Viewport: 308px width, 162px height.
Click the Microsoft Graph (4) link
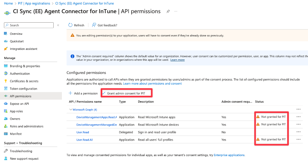click(85, 110)
